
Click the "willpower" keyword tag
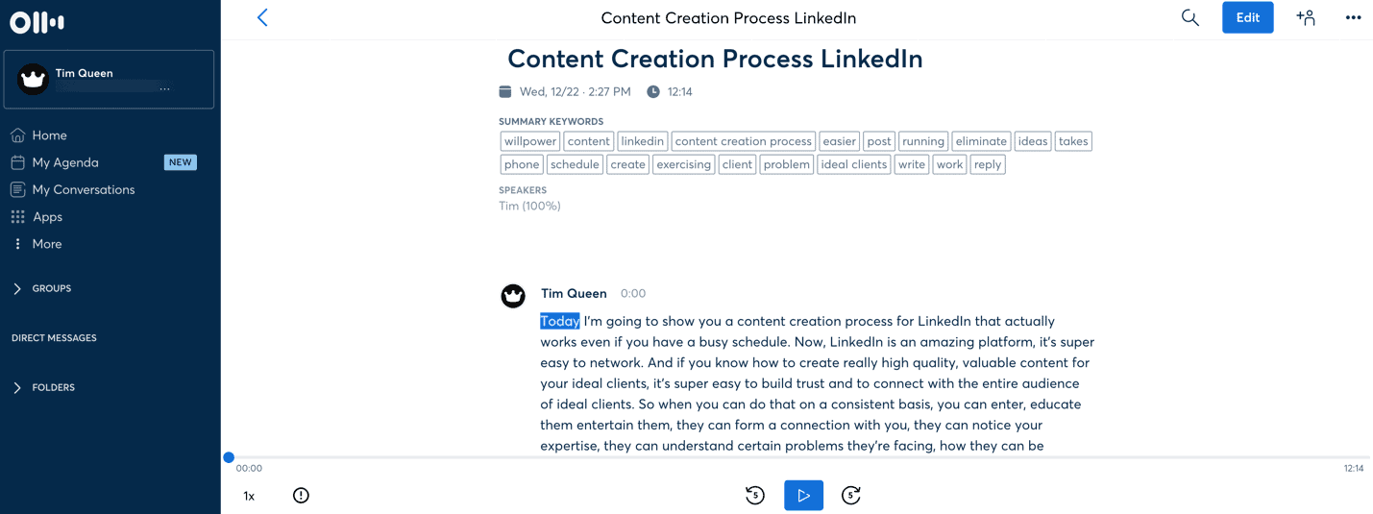coord(530,141)
